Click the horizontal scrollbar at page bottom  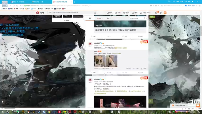point(10,109)
